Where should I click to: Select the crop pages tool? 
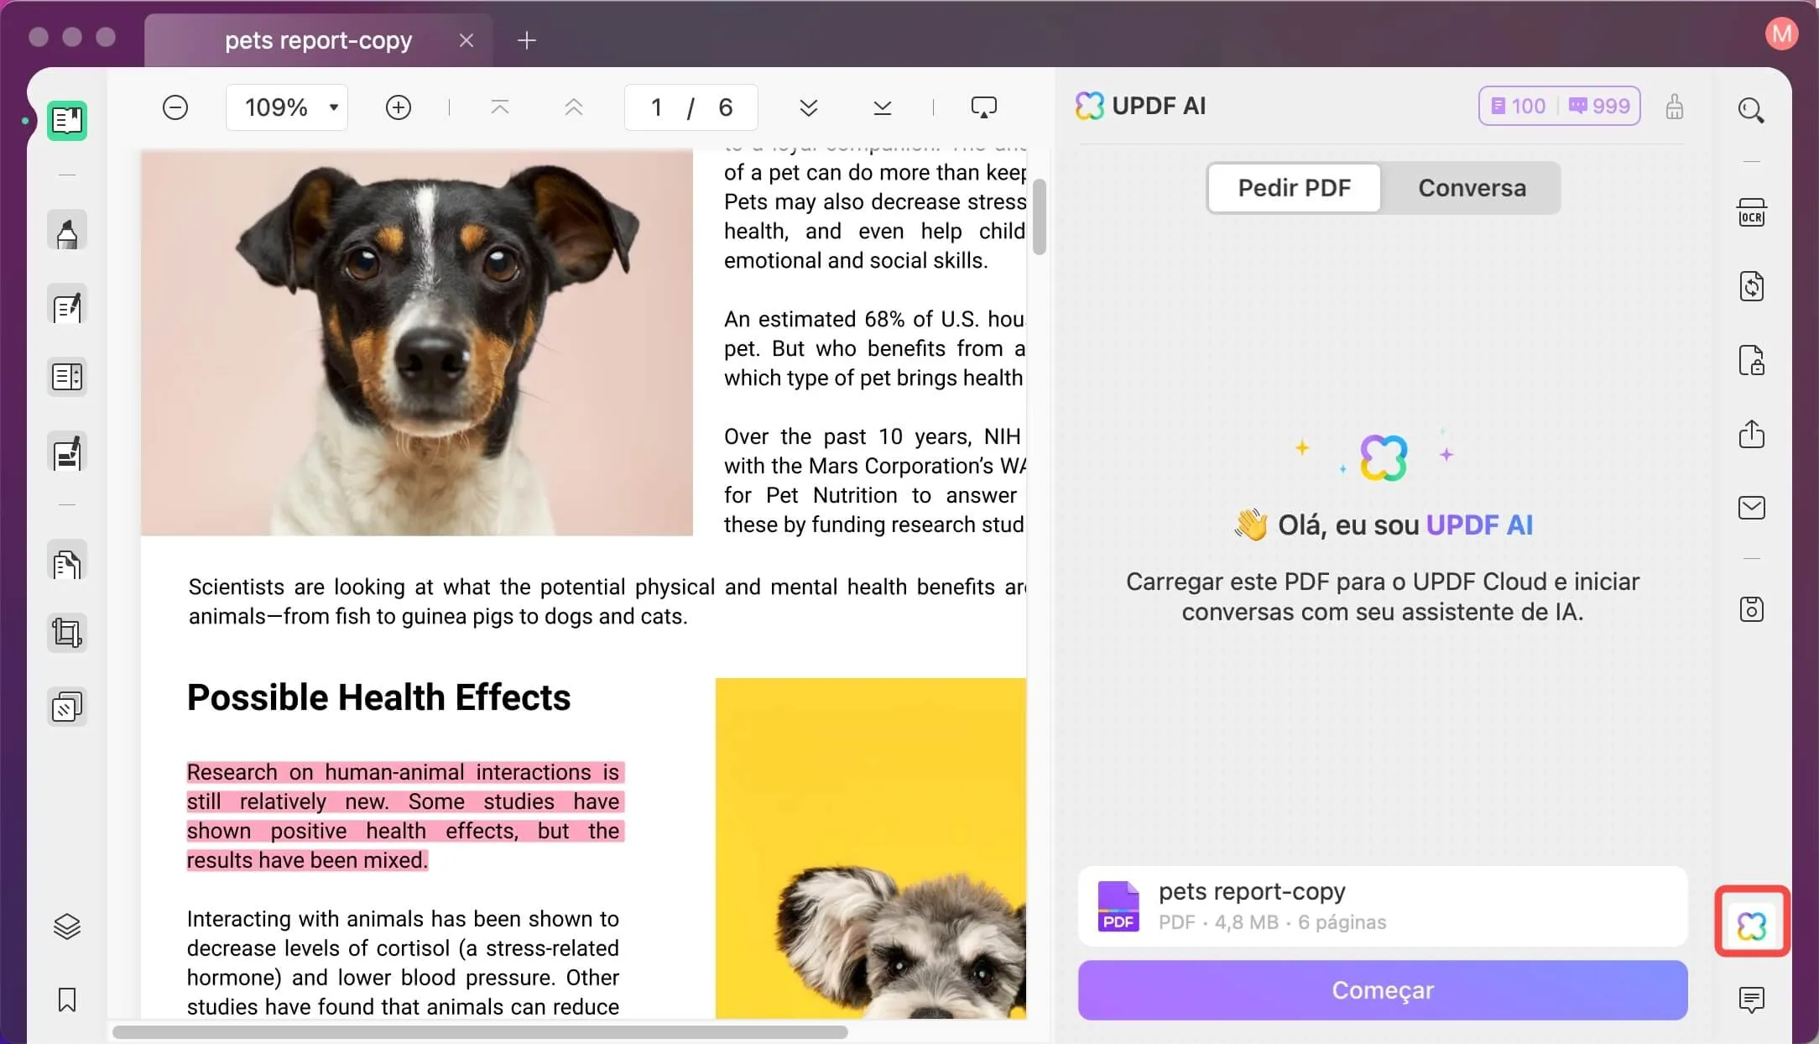coord(67,633)
